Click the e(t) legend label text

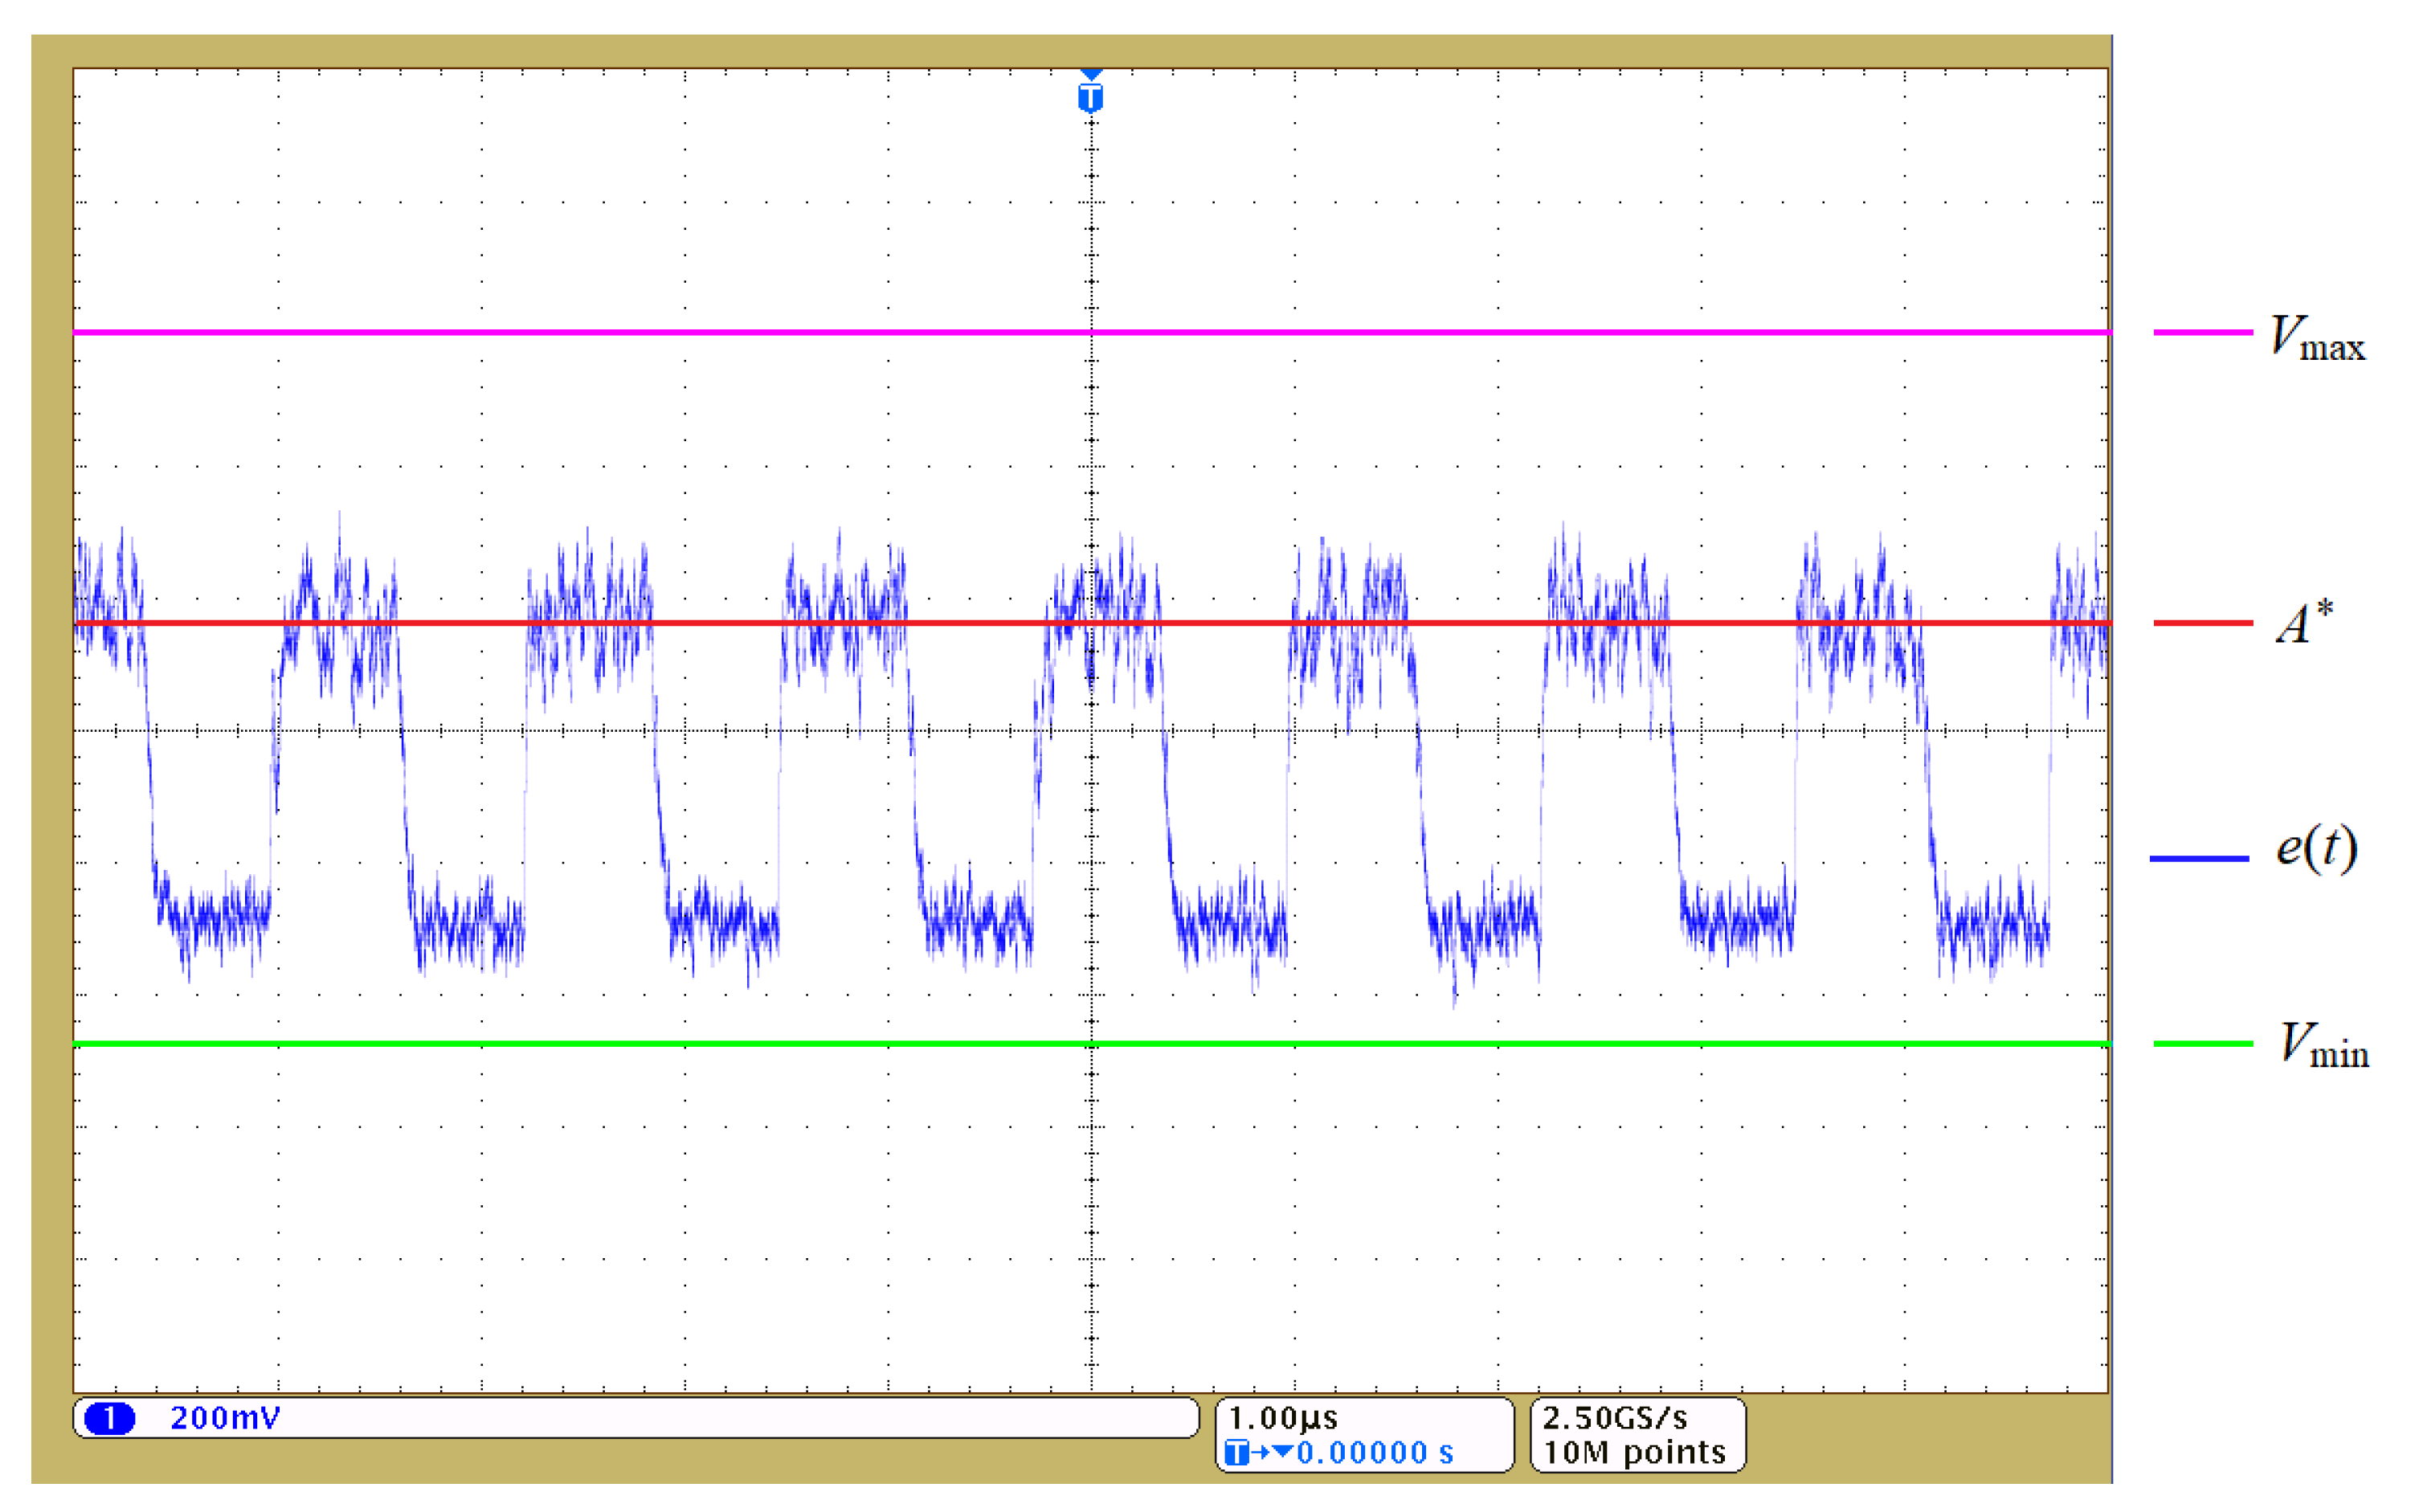click(2316, 848)
